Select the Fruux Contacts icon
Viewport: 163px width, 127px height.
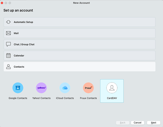pyautogui.click(x=88, y=88)
